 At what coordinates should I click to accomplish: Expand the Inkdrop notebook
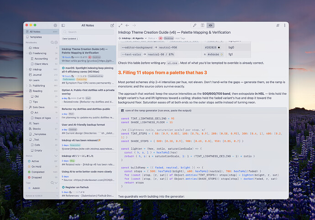point(27,69)
